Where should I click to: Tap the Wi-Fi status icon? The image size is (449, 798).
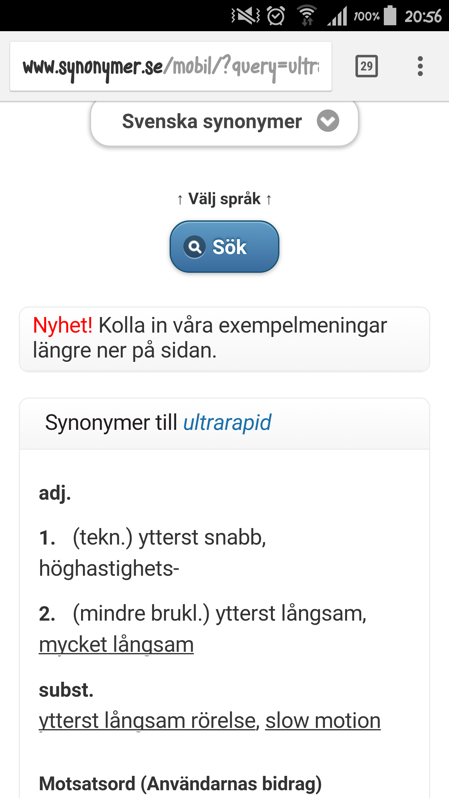(307, 16)
